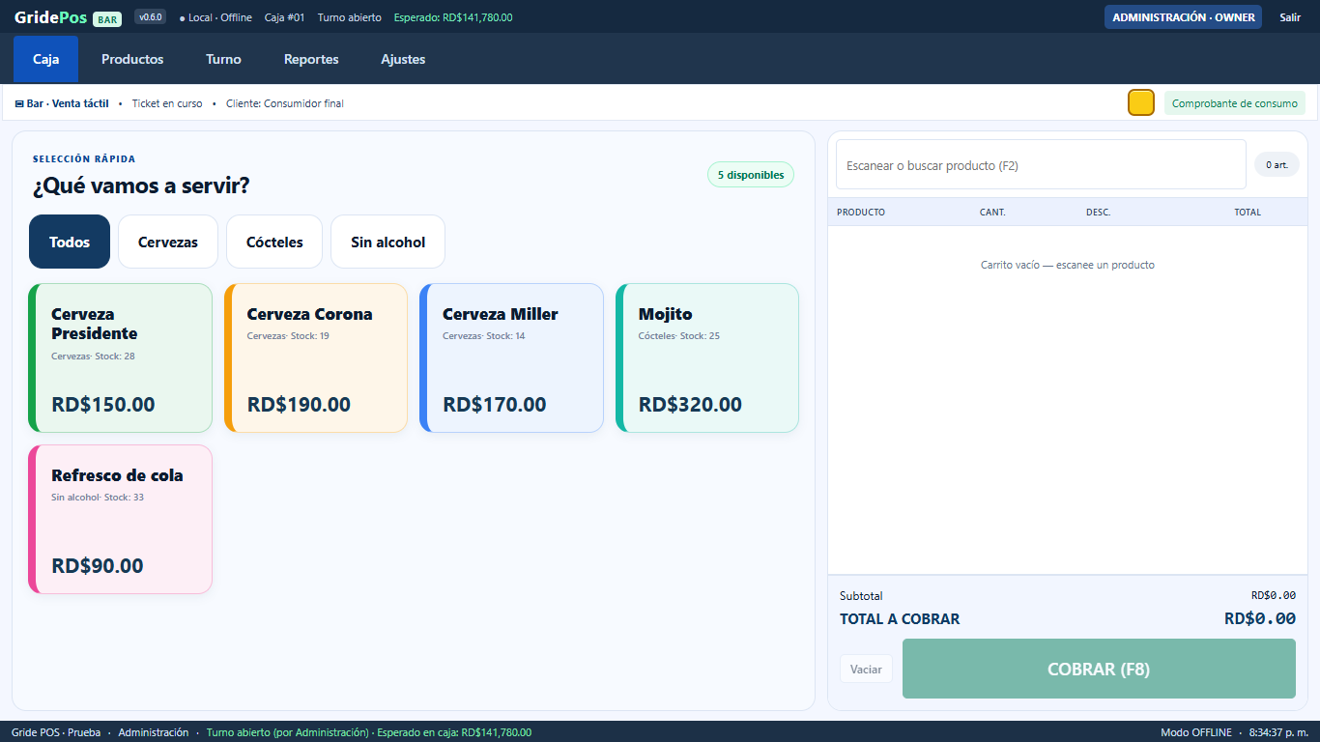The width and height of the screenshot is (1320, 742).
Task: Add Mojito to the ticket
Action: point(707,357)
